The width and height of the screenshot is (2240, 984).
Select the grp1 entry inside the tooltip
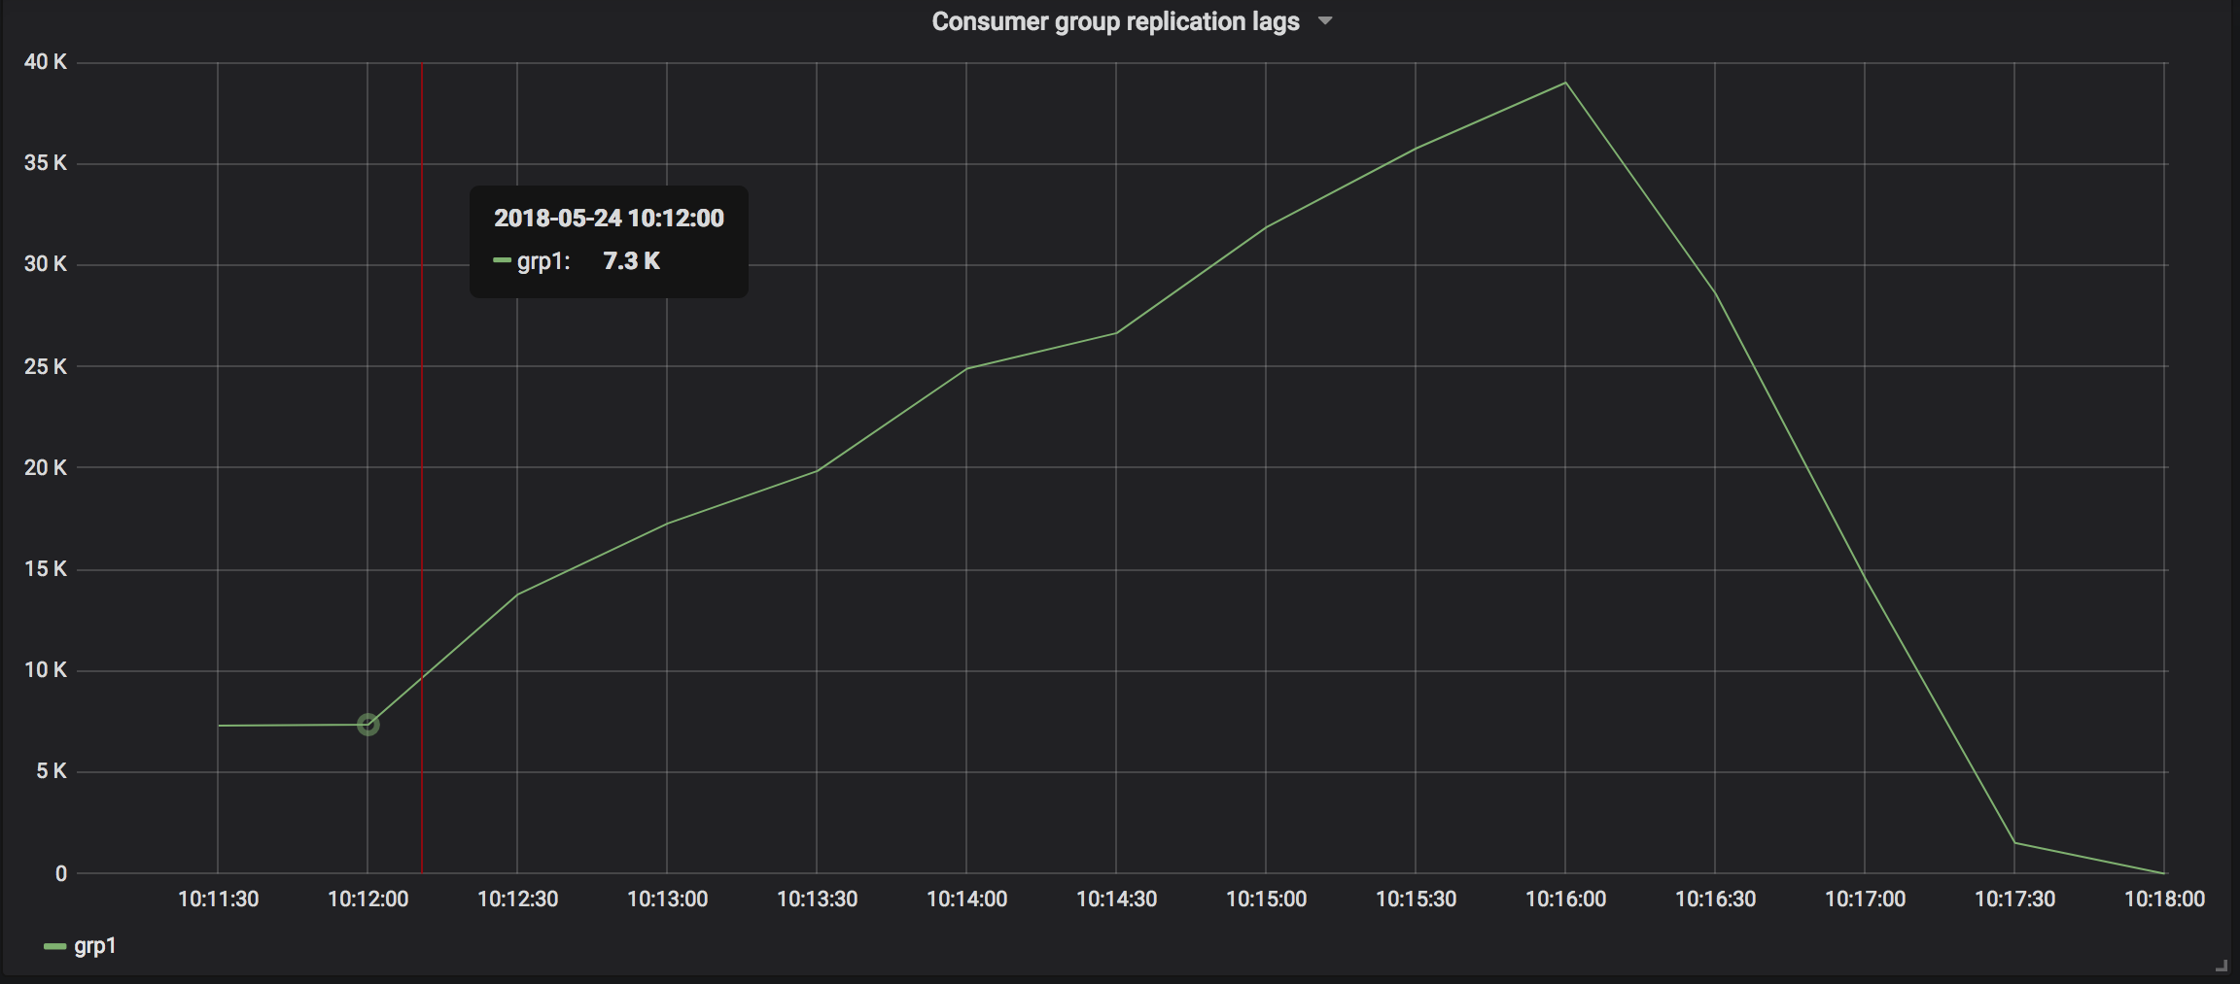[542, 260]
